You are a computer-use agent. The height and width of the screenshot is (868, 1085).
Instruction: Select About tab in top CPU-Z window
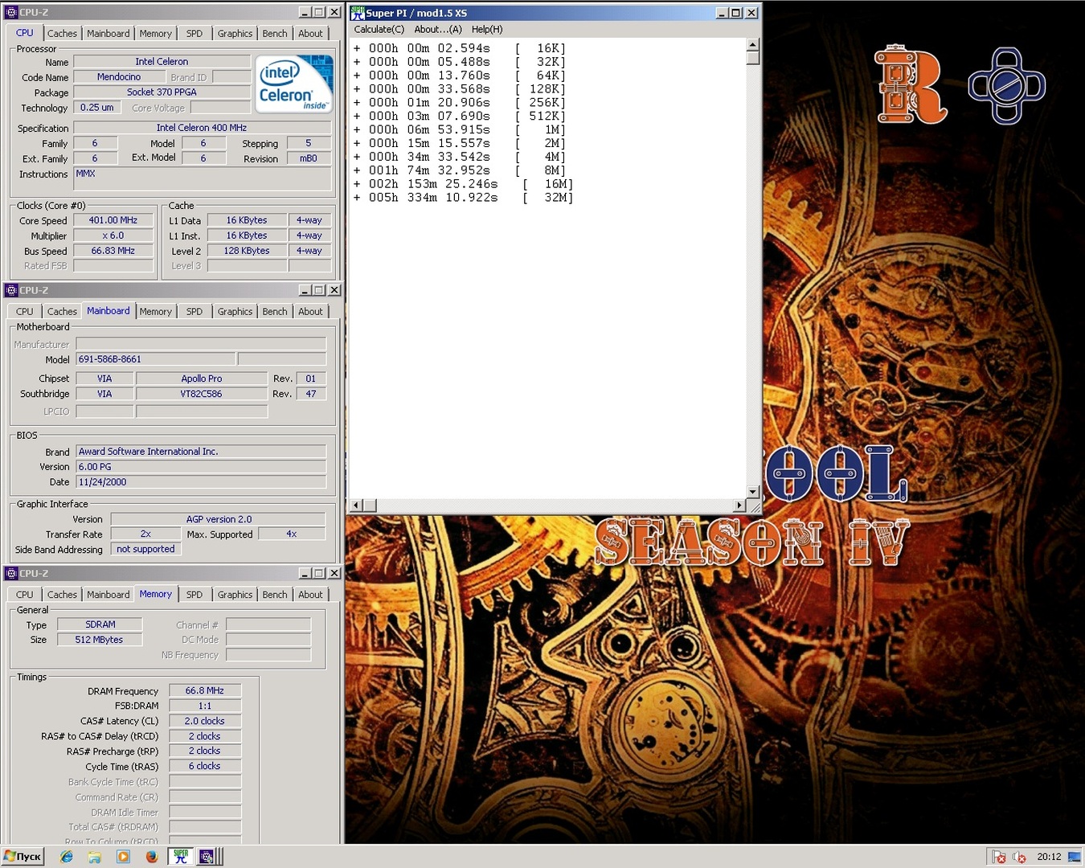[310, 34]
